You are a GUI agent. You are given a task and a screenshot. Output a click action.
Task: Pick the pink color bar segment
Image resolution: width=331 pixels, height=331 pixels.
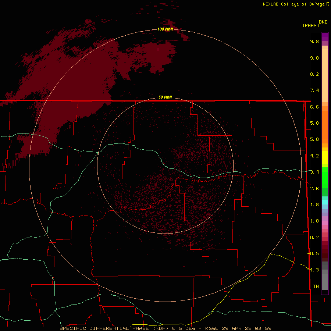325,223
